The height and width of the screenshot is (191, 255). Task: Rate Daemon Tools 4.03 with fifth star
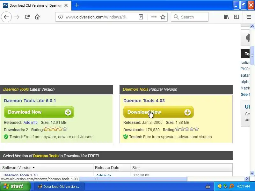[197, 129]
